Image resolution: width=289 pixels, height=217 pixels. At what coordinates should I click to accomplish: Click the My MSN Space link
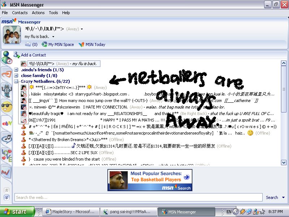61,44
